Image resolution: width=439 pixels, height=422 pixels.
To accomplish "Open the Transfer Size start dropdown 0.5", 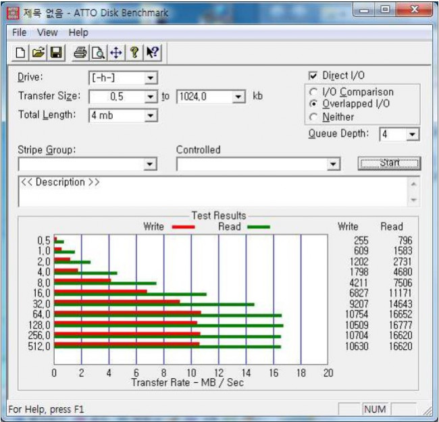I will pos(151,97).
